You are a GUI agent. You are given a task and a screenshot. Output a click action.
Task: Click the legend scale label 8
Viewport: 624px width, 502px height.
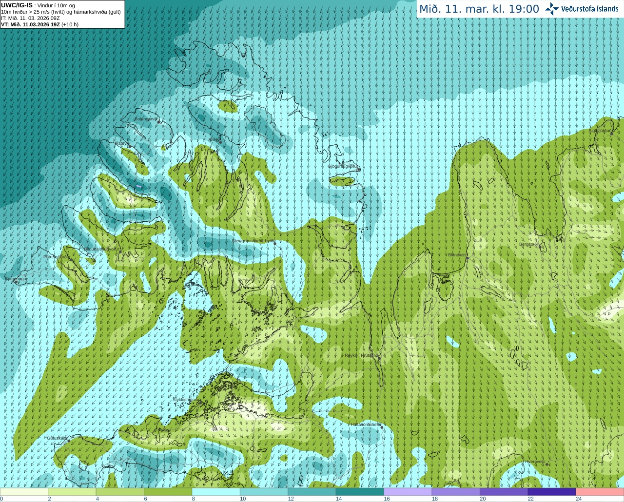pyautogui.click(x=194, y=499)
